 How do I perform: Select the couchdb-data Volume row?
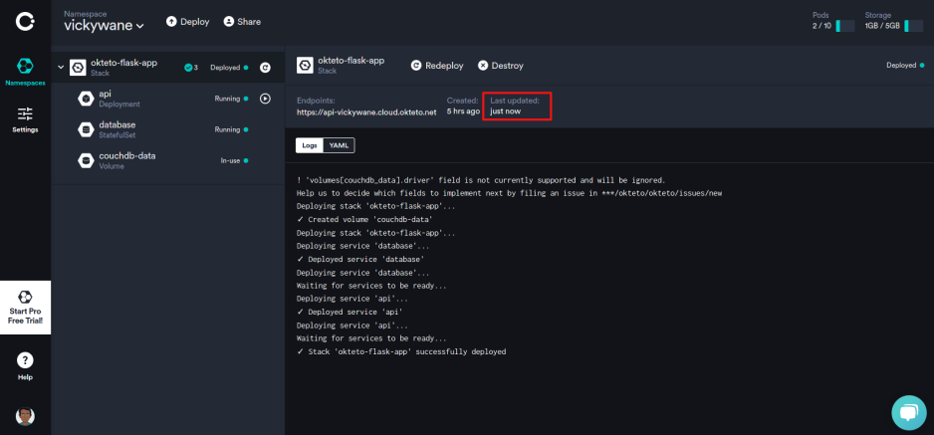click(x=167, y=160)
